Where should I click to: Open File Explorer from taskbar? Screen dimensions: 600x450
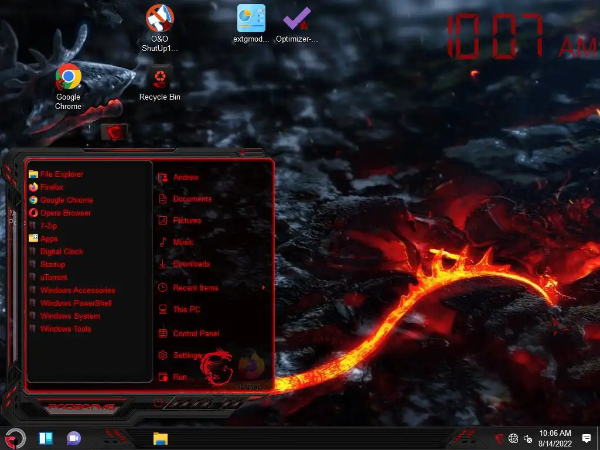point(161,438)
